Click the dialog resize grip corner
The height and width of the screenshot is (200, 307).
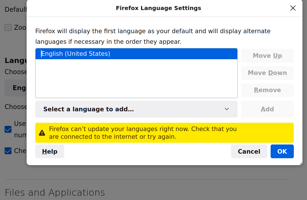(x=300, y=163)
